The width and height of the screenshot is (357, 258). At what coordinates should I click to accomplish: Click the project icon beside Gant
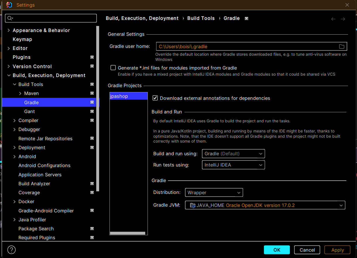pos(92,111)
